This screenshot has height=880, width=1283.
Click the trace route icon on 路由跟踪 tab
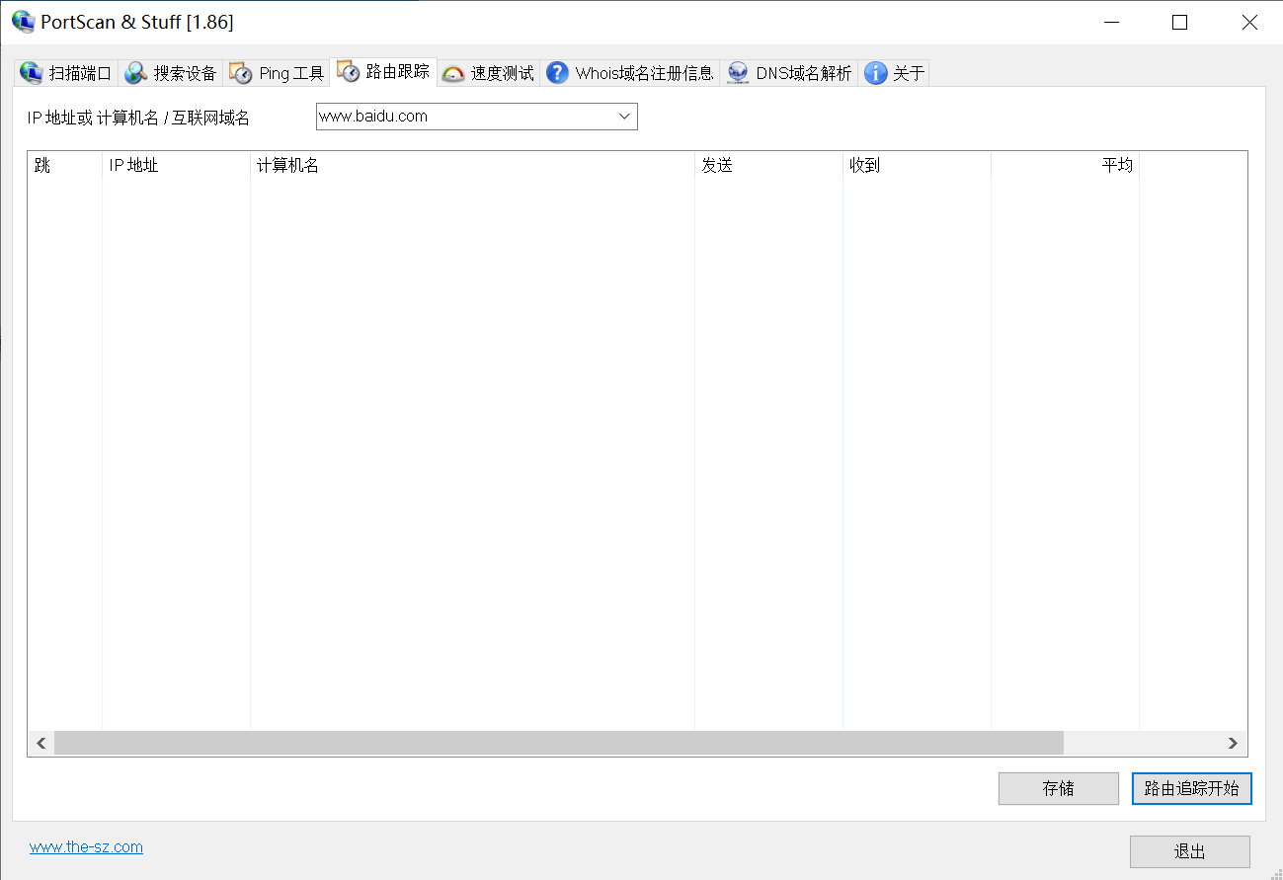click(349, 70)
